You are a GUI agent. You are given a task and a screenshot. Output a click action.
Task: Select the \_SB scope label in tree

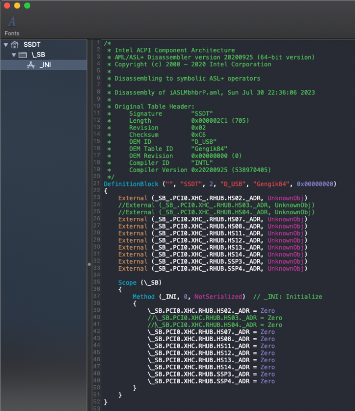39,54
